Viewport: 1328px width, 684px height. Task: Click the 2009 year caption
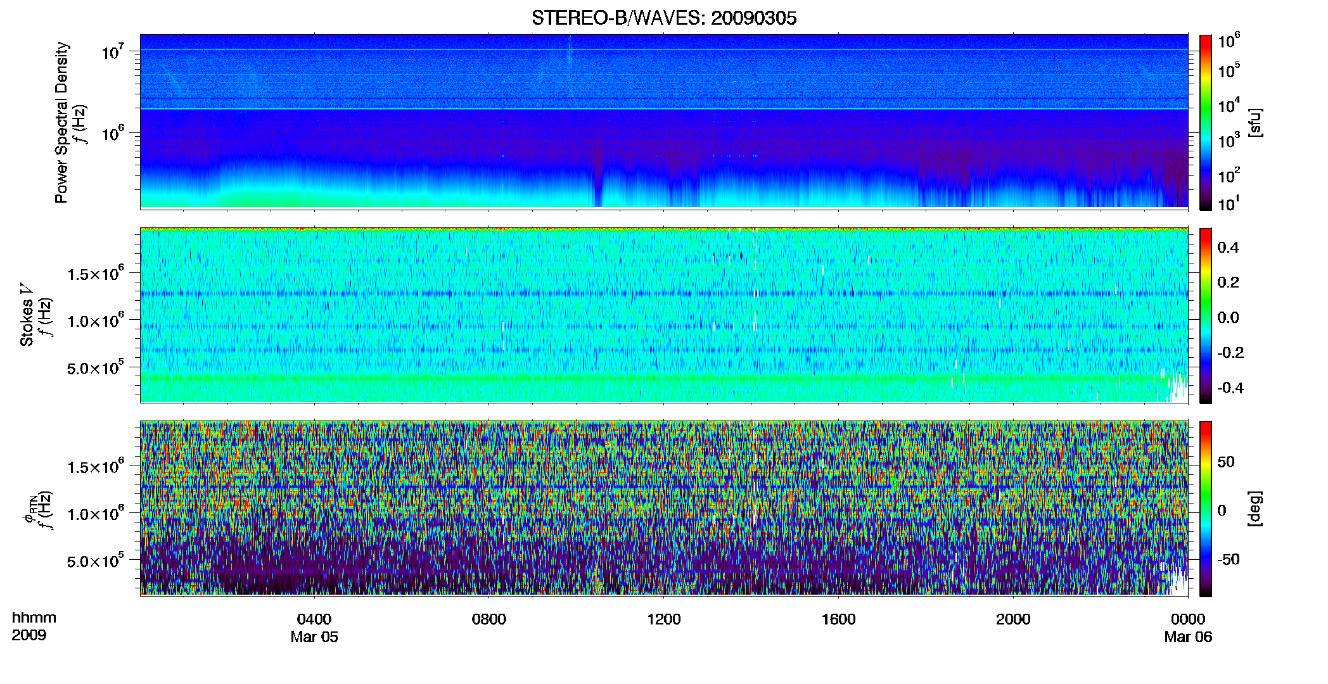(x=29, y=635)
